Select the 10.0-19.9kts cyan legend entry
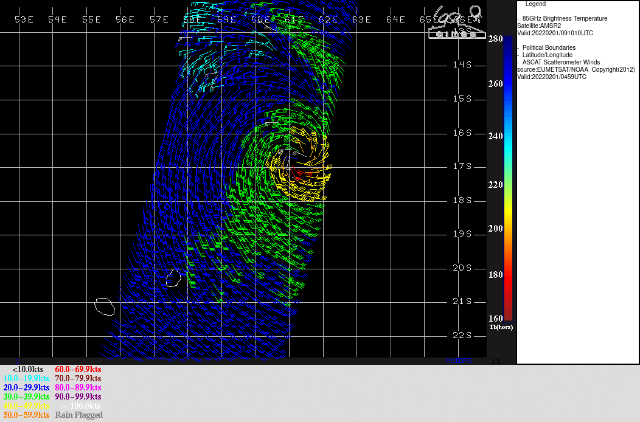Screen dimensions: 640x422 [26, 378]
